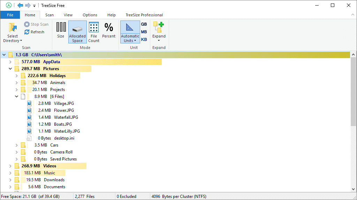
Task: Open Select Directory dropdown arrow
Action: click(x=21, y=41)
